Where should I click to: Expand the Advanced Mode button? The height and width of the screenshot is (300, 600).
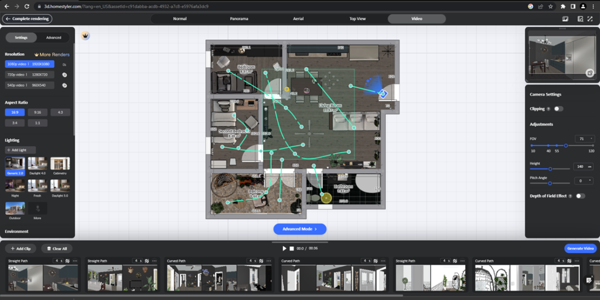[299, 229]
